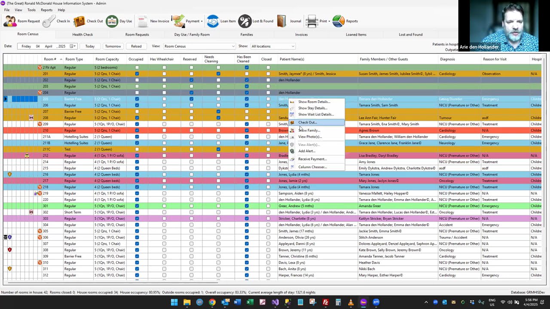Open Microsoft Word from the taskbar
Viewport: 550px width, 309px height.
pos(237,302)
